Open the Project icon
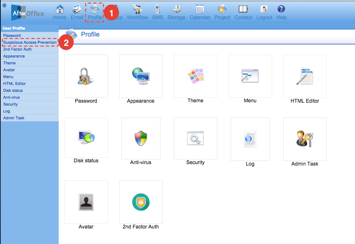Image resolution: width=355 pixels, height=244 pixels. (x=222, y=9)
